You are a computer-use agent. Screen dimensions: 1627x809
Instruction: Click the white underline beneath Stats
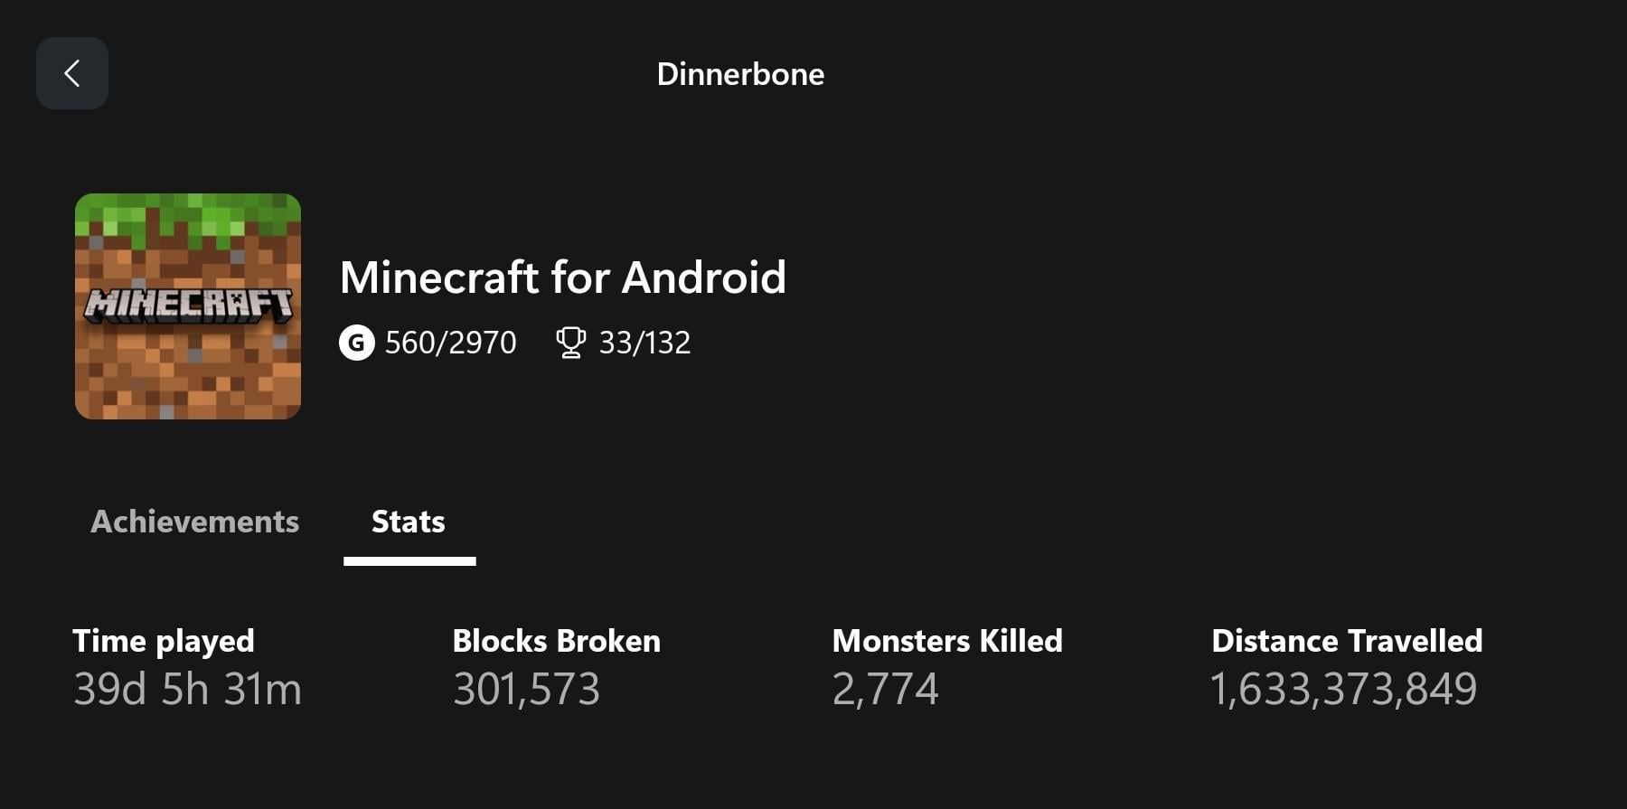pos(409,561)
